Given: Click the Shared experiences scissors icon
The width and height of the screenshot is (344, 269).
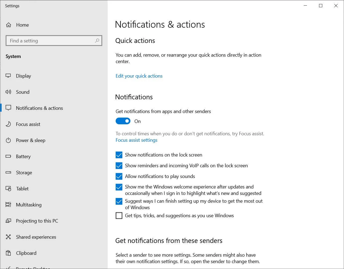Looking at the screenshot, I should [x=8, y=237].
